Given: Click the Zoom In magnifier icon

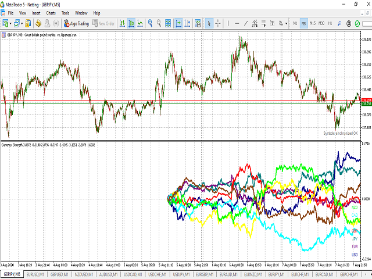Looking at the screenshot, I should 150,23.
